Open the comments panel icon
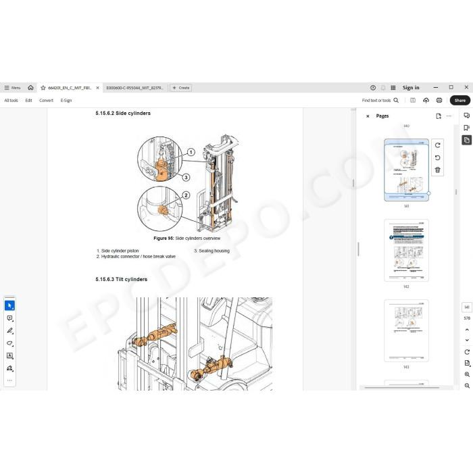 pos(466,116)
